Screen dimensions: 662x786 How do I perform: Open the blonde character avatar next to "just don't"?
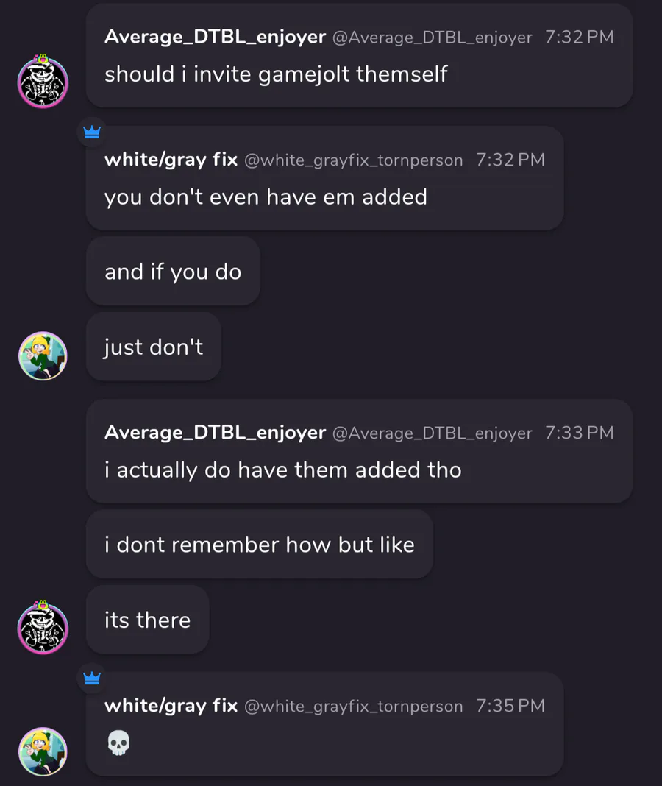(43, 356)
